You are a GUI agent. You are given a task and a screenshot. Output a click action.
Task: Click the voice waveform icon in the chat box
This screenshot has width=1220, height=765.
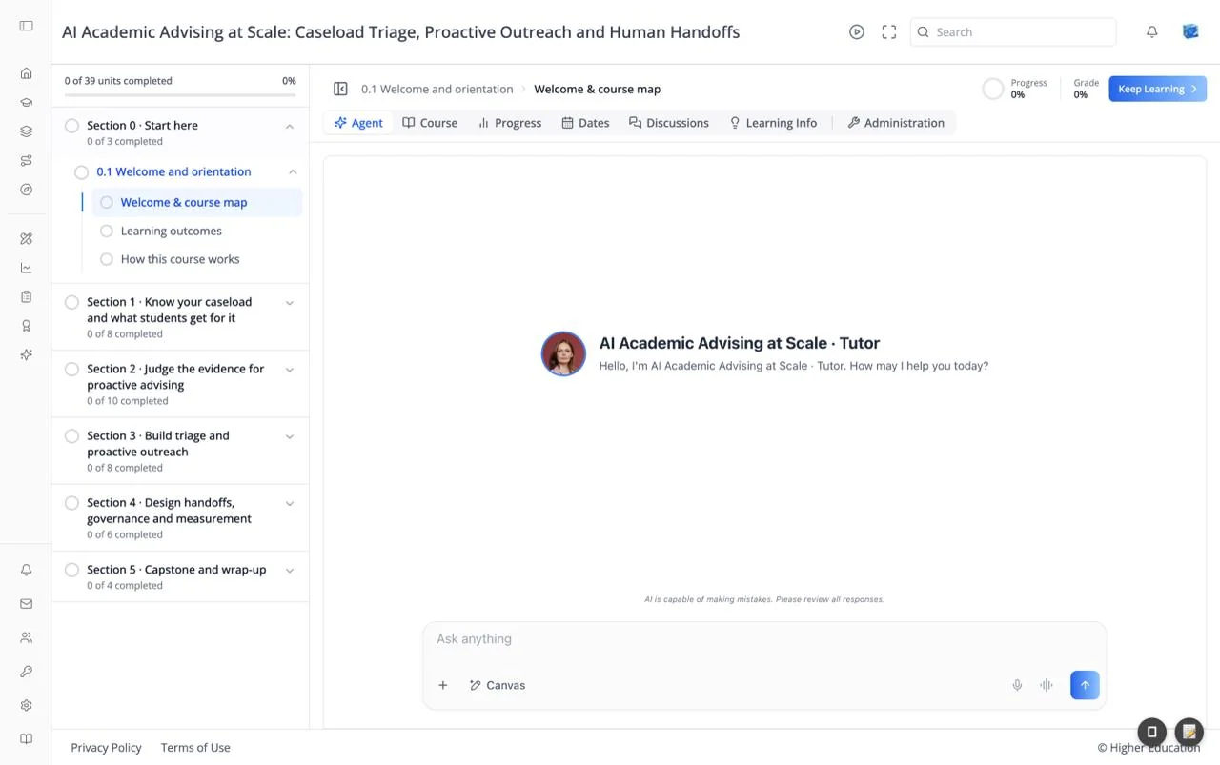tap(1047, 685)
